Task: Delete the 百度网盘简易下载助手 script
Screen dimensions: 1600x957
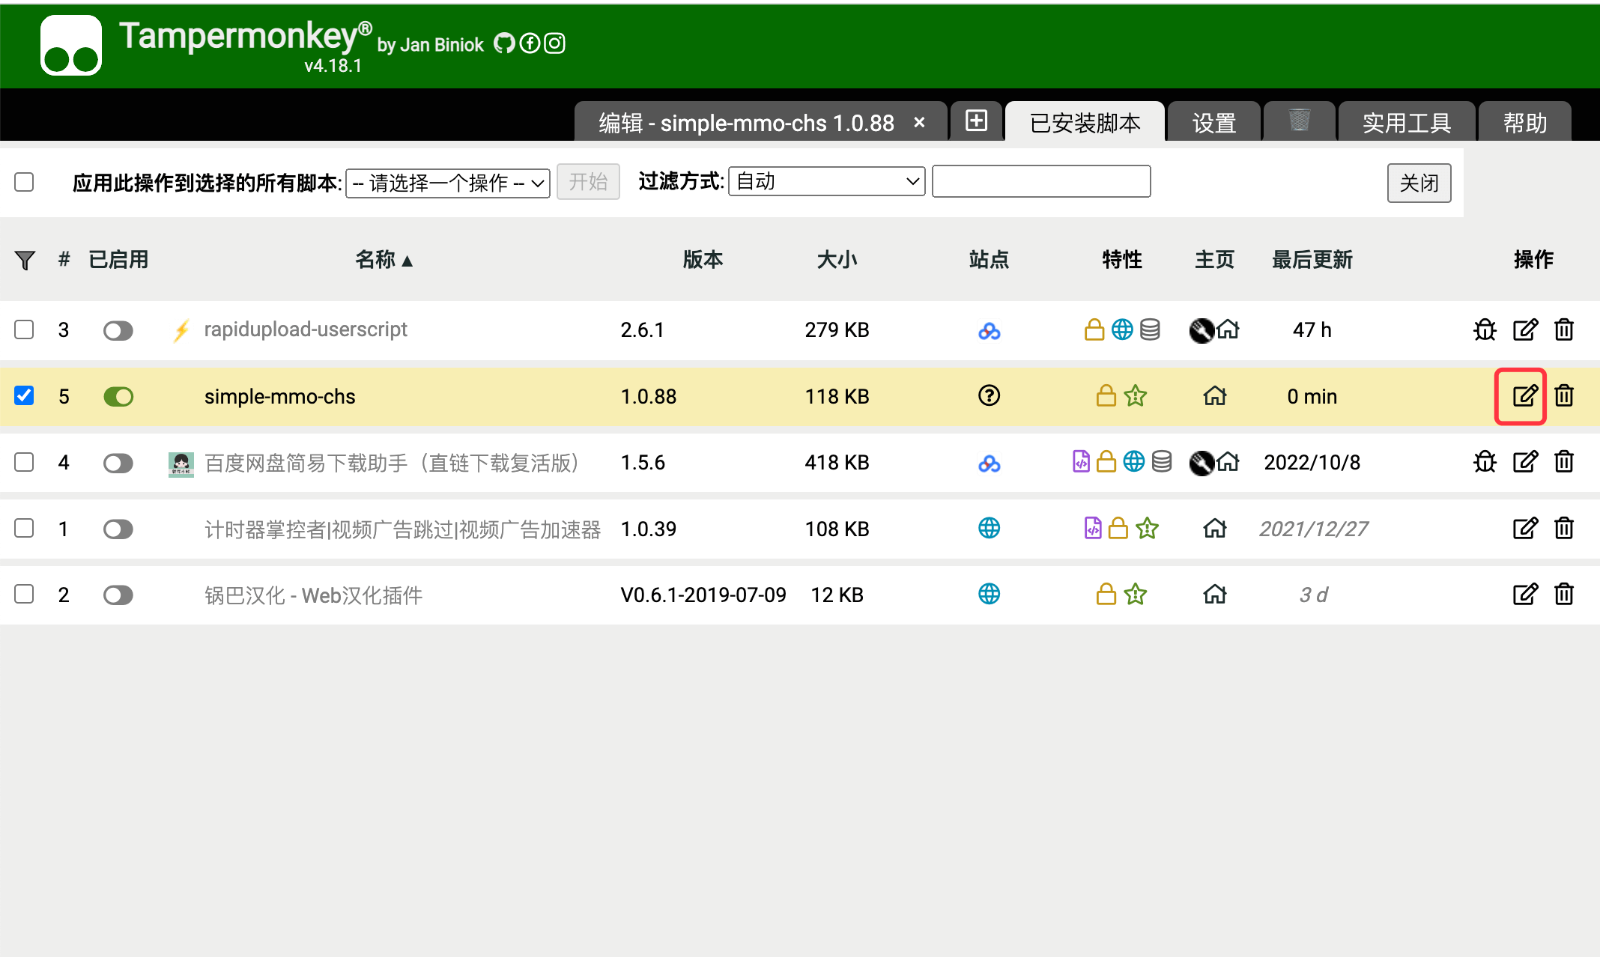Action: [x=1564, y=462]
